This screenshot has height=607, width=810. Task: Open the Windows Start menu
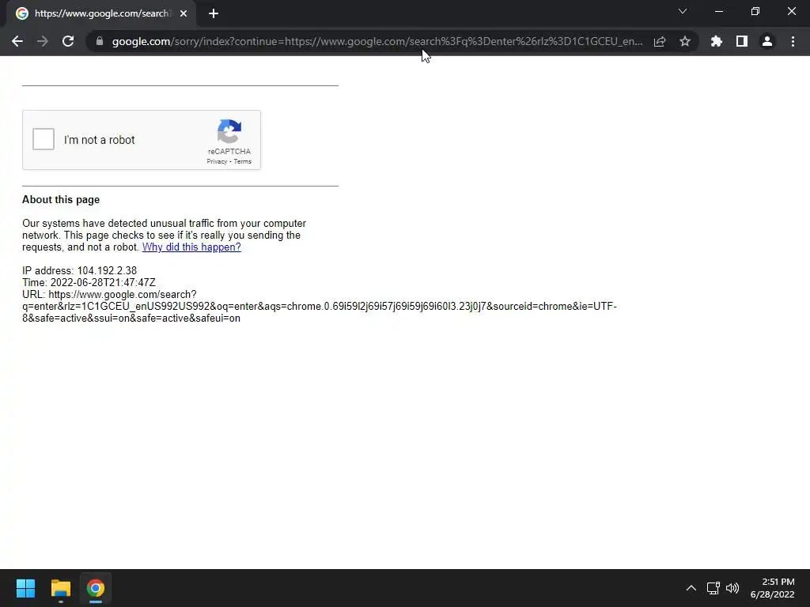[25, 588]
